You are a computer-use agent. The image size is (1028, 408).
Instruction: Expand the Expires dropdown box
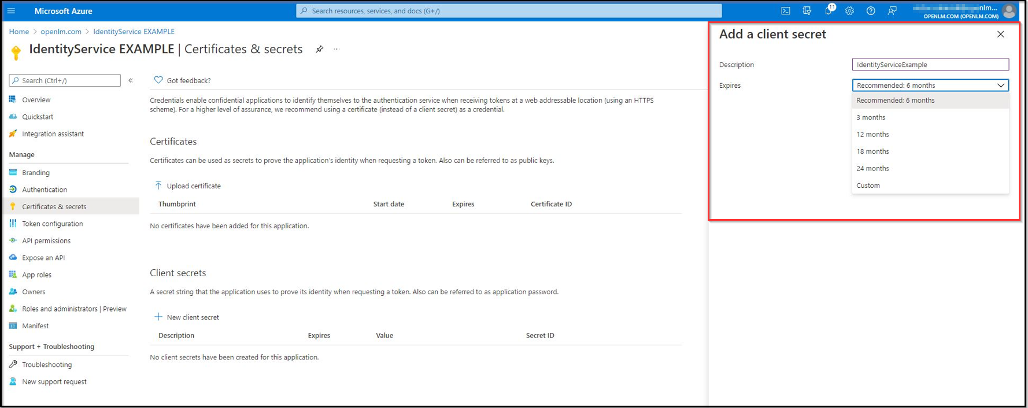[x=930, y=86]
